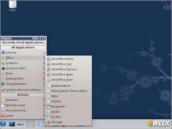Click the KMail envelope icon

[48, 96]
